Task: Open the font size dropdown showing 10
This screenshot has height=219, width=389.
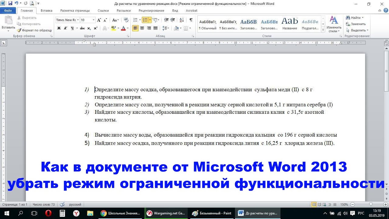Action: click(x=93, y=20)
